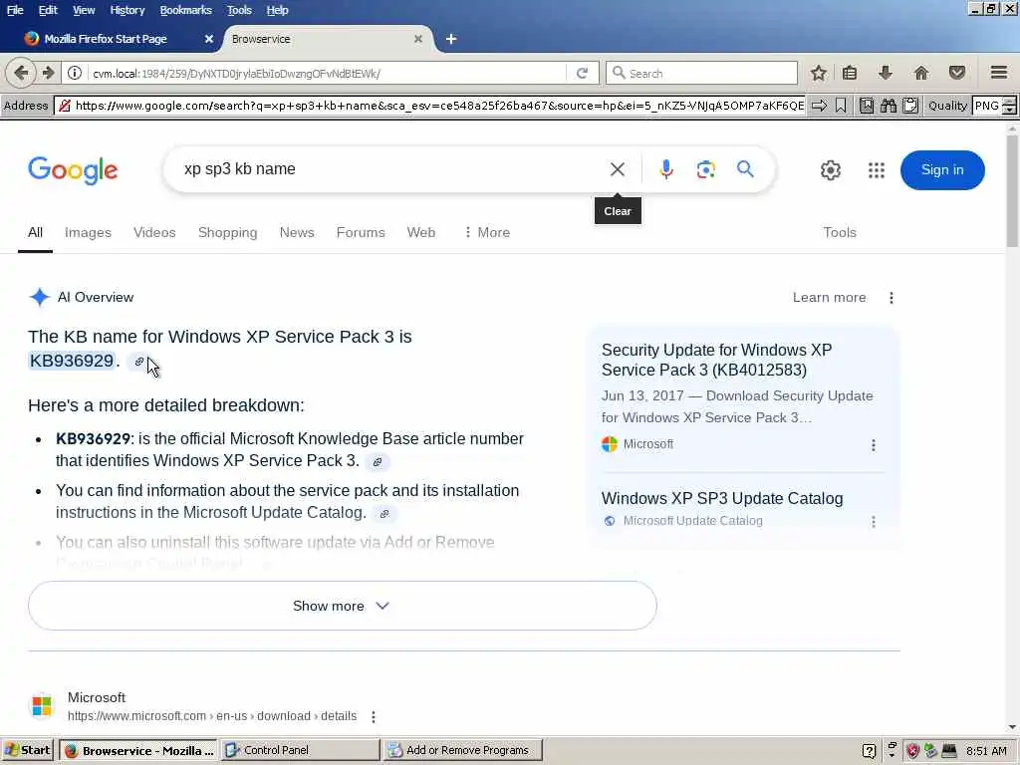Open the Browservice bookmarks book icon
The image size is (1020, 765).
click(867, 106)
